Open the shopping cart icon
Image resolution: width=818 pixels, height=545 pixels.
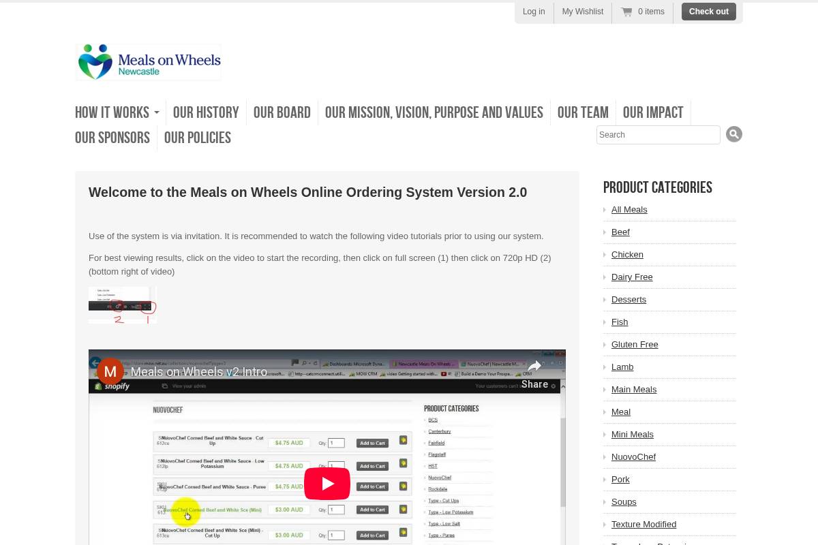627,12
